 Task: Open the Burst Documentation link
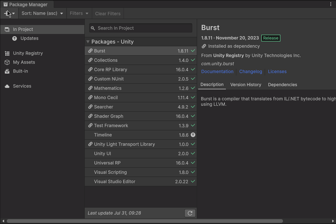coord(217,72)
